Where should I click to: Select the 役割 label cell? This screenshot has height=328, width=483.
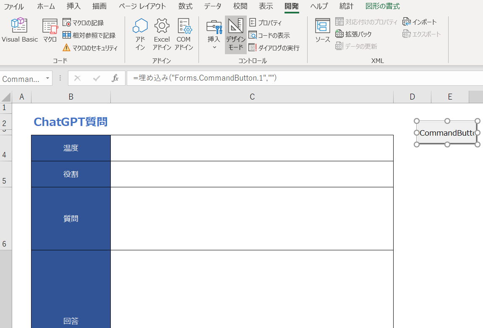click(71, 174)
